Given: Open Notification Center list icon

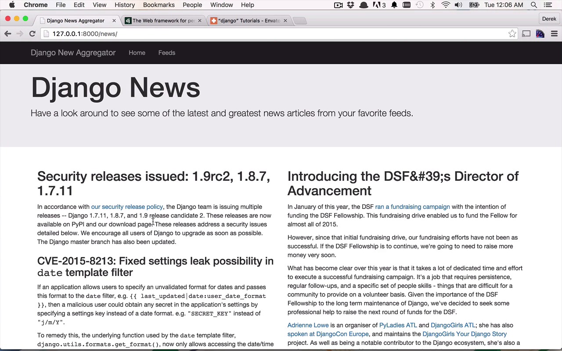Looking at the screenshot, I should (x=548, y=5).
